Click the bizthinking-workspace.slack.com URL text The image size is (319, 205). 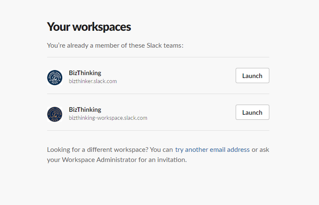coord(108,118)
